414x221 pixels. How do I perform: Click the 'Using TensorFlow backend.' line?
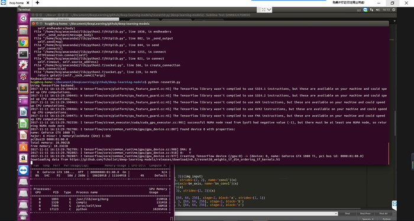point(53,86)
